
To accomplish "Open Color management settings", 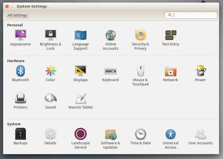I will [x=51, y=73].
